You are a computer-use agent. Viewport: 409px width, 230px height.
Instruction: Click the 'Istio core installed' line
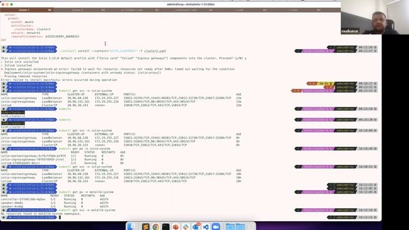point(20,62)
